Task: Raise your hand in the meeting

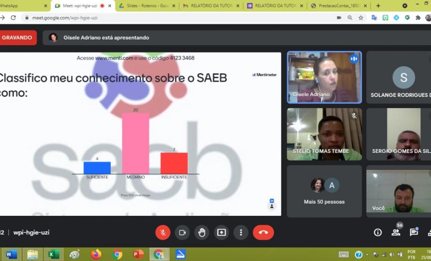Action: [x=202, y=232]
